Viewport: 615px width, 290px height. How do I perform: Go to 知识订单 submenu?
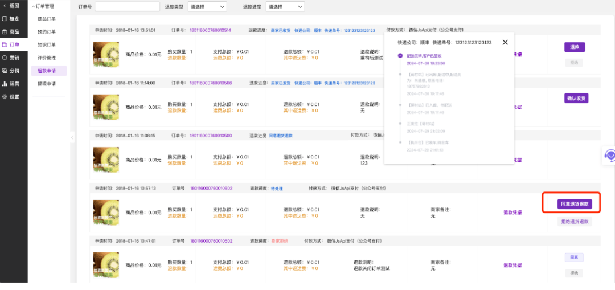point(47,45)
